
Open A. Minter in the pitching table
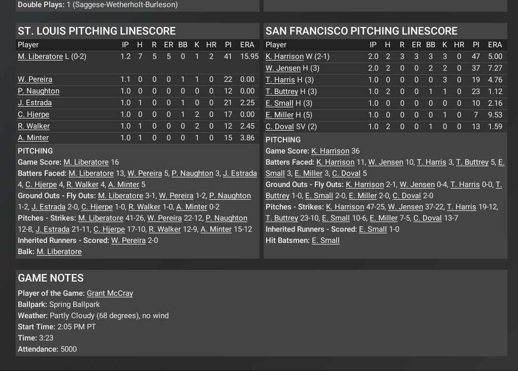coord(33,138)
